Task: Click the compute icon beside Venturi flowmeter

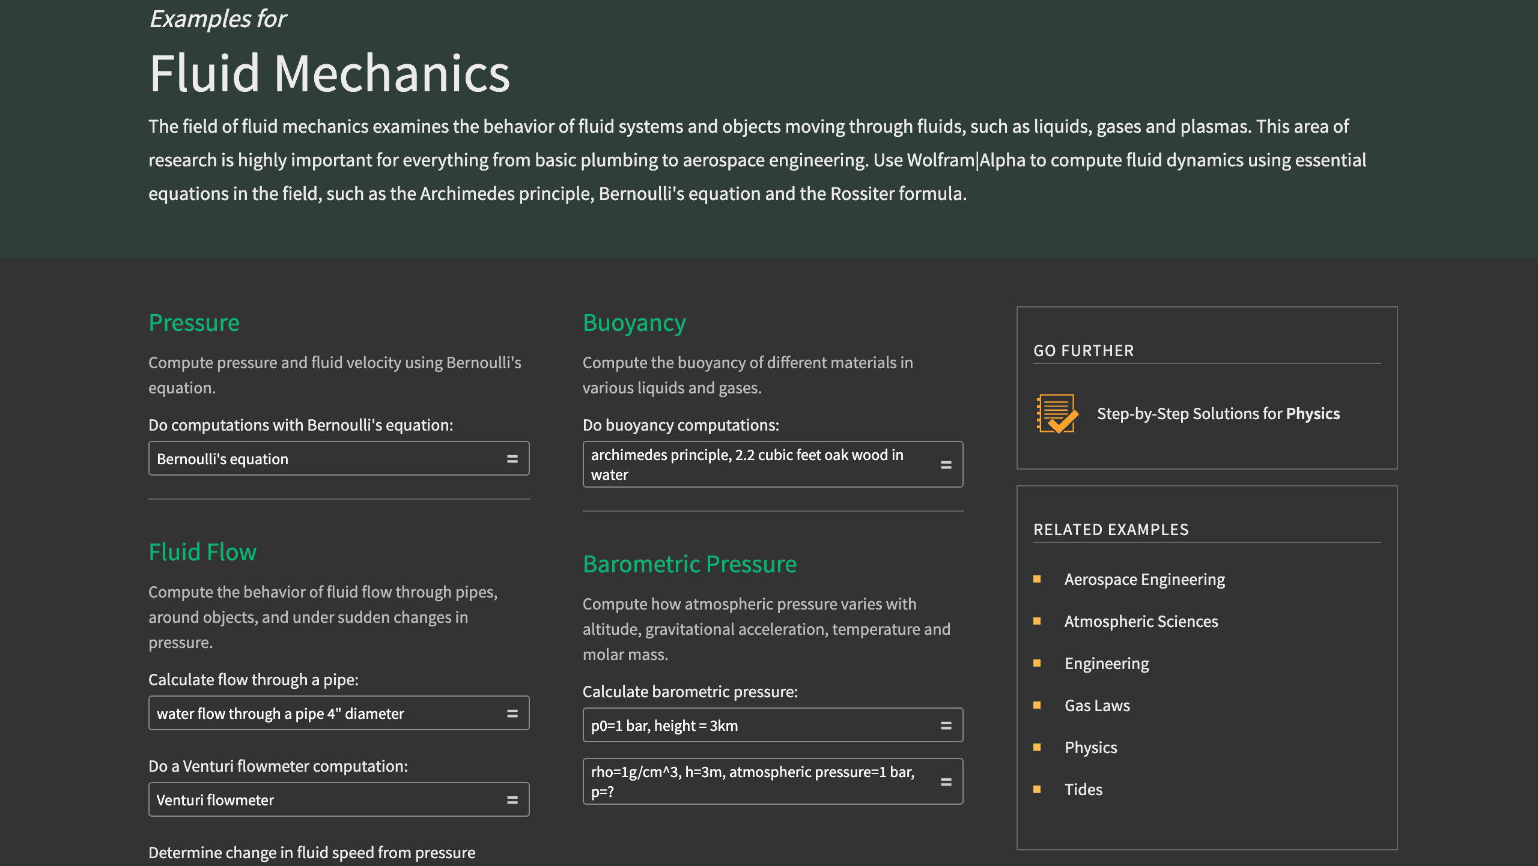Action: tap(511, 799)
